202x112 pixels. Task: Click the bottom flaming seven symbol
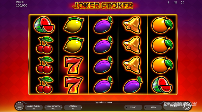pos(73,85)
